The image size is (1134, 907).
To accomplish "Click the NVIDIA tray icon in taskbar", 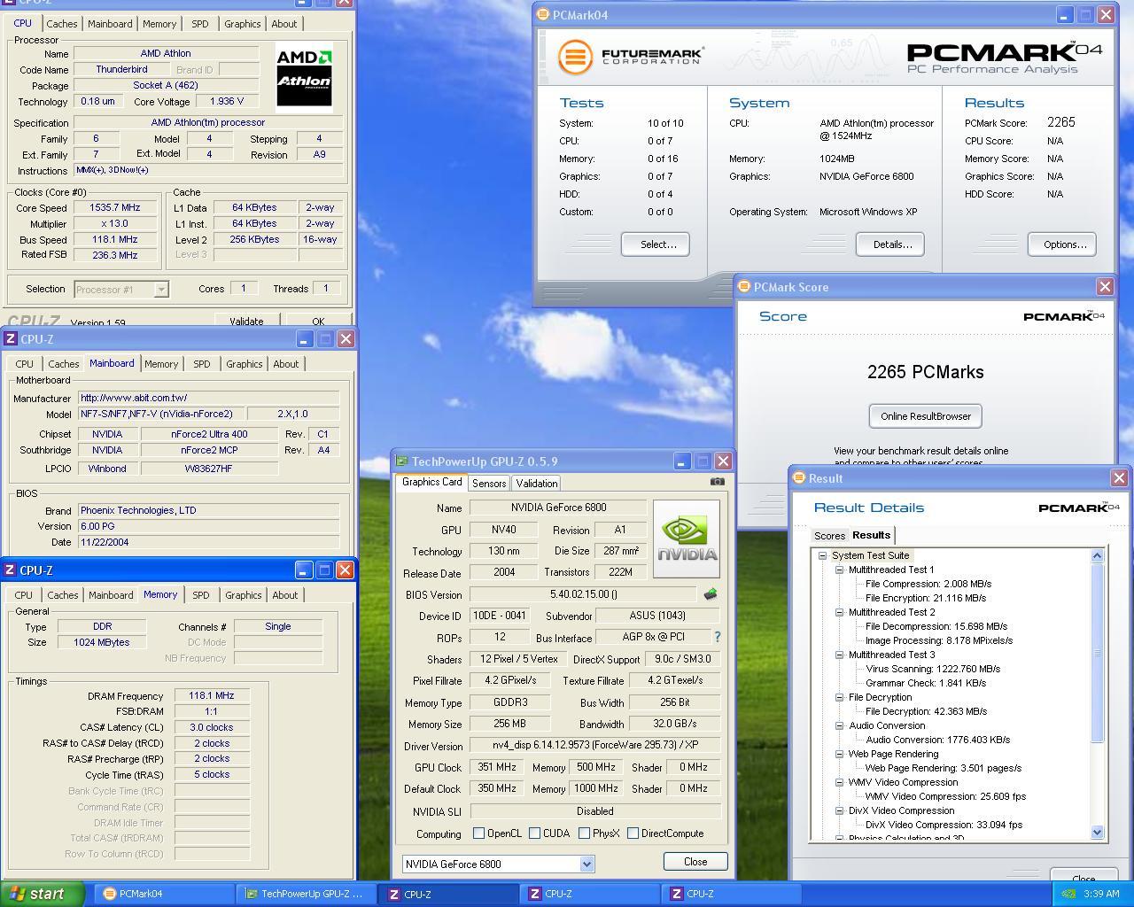I will [1068, 894].
